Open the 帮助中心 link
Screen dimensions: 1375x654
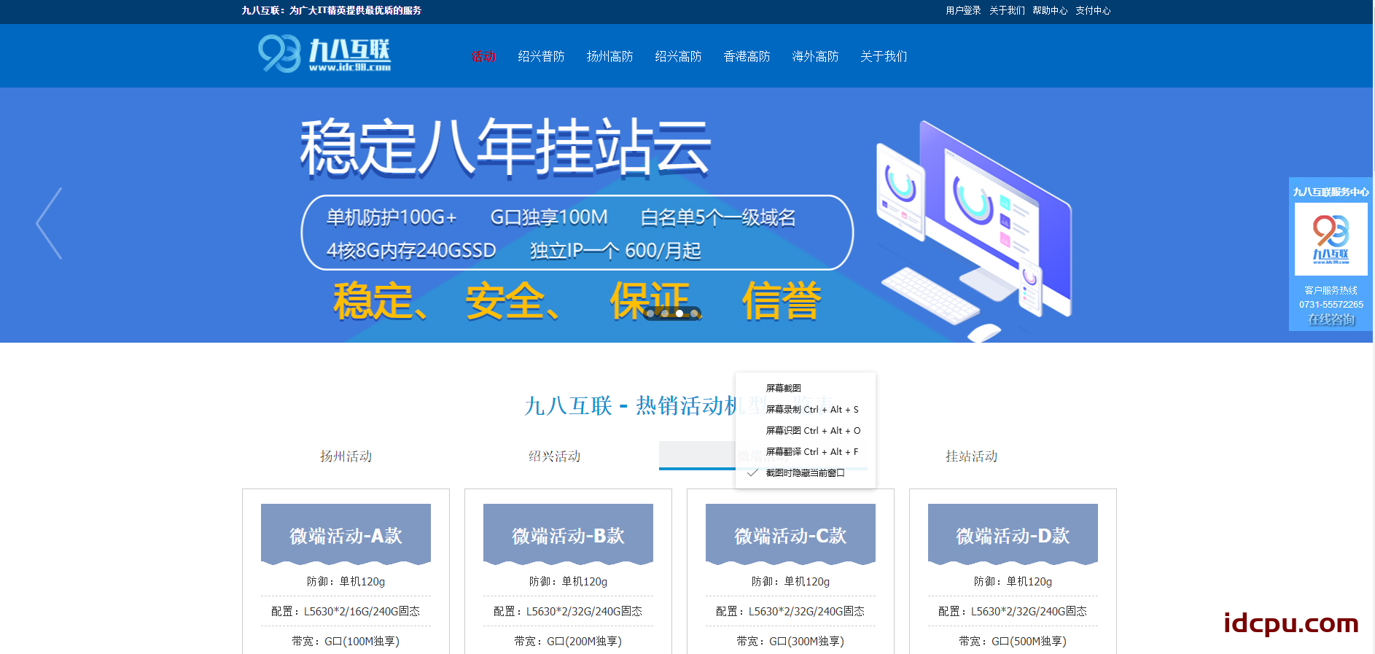click(x=1050, y=10)
